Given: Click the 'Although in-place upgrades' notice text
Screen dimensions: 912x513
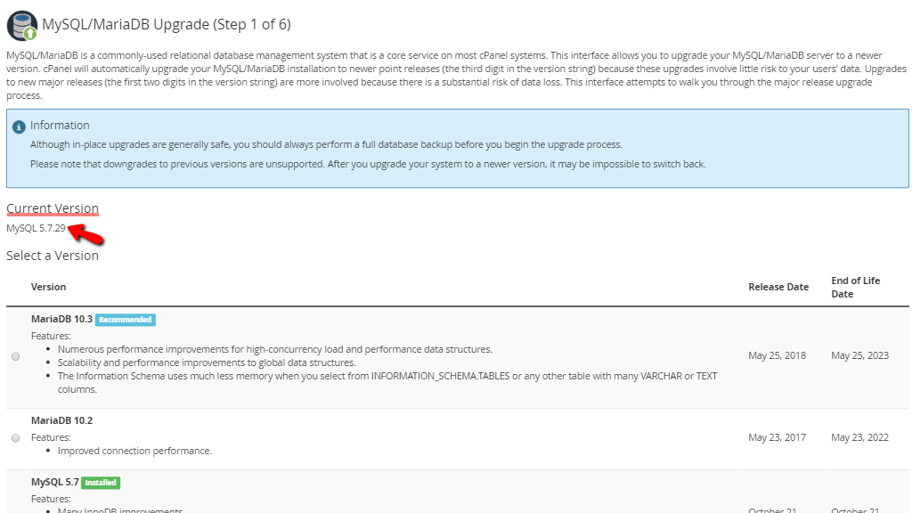Looking at the screenshot, I should point(326,145).
